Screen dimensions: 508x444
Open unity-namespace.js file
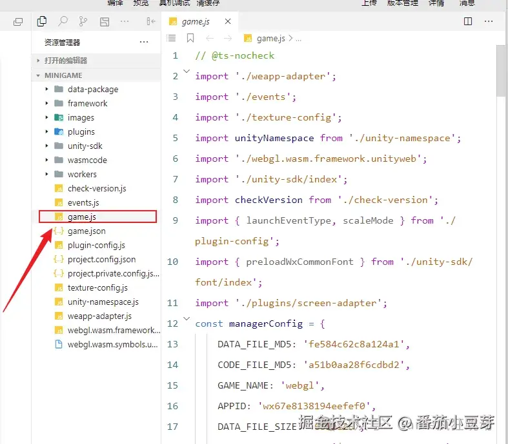pos(96,302)
